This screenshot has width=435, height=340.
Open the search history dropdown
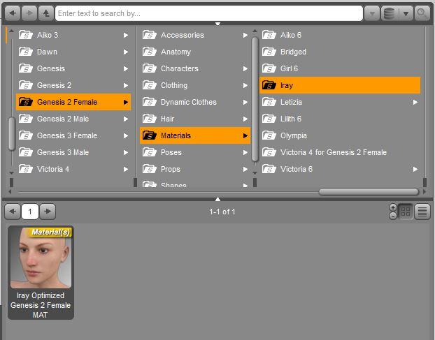(372, 13)
